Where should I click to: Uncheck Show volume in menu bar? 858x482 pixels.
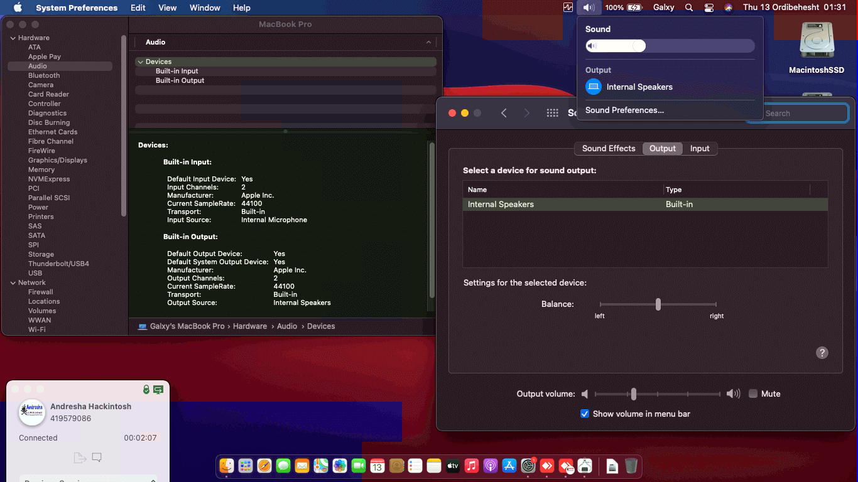[585, 414]
